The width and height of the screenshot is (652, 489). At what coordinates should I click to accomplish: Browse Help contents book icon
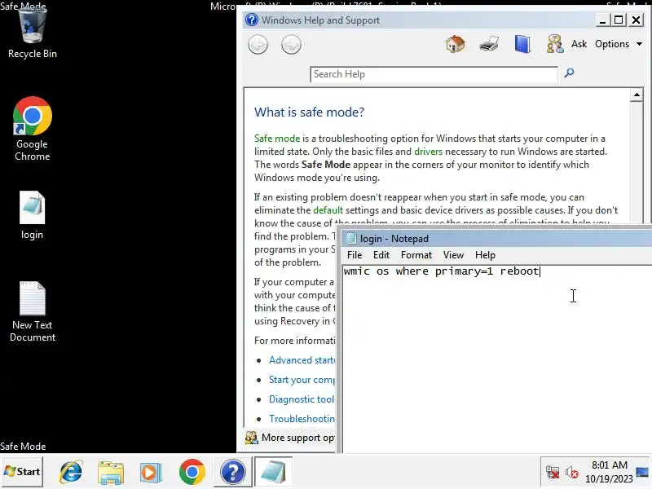click(x=522, y=44)
